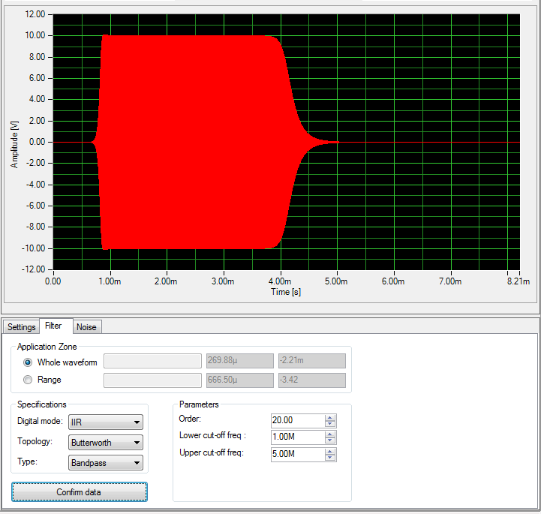Choose the Range application zone option
This screenshot has width=541, height=514.
click(x=28, y=380)
